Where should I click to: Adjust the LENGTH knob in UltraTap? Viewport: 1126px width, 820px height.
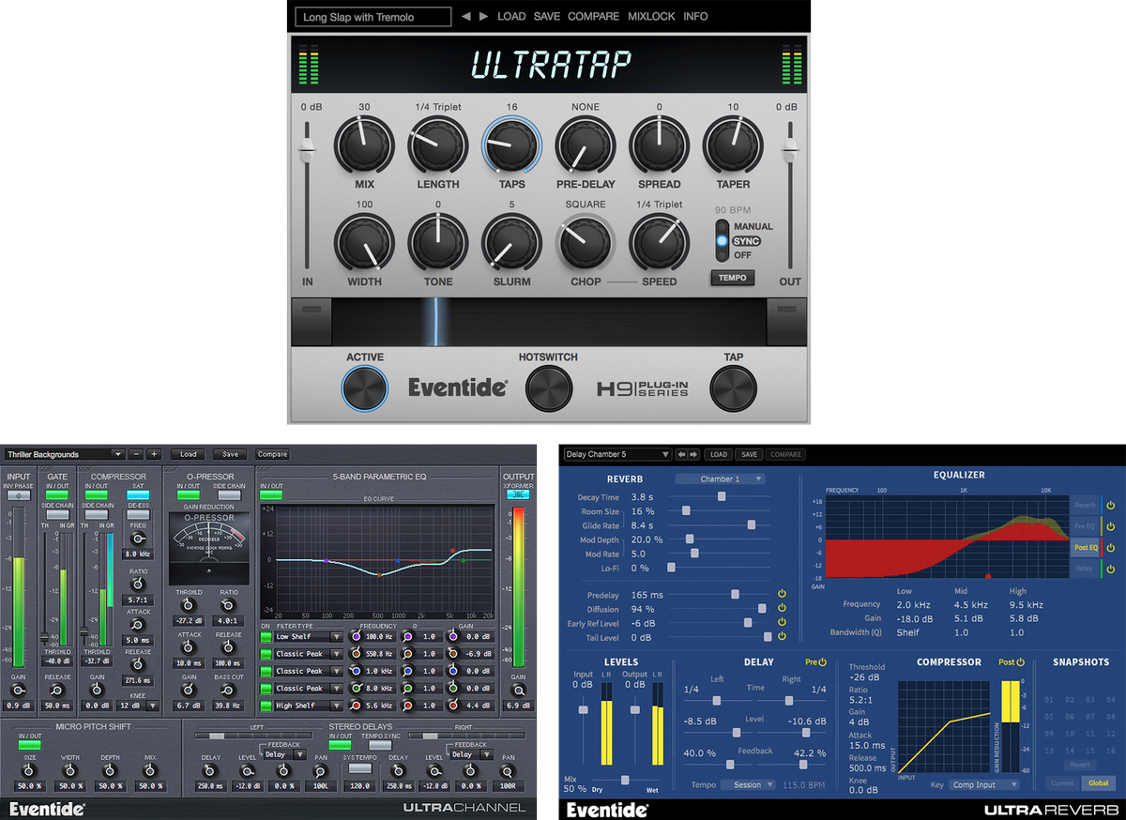[x=437, y=146]
